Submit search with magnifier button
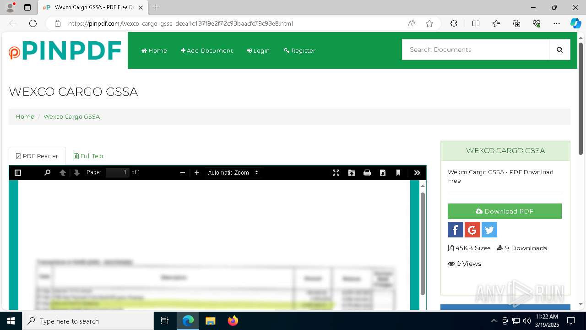The height and width of the screenshot is (330, 586). [x=559, y=49]
